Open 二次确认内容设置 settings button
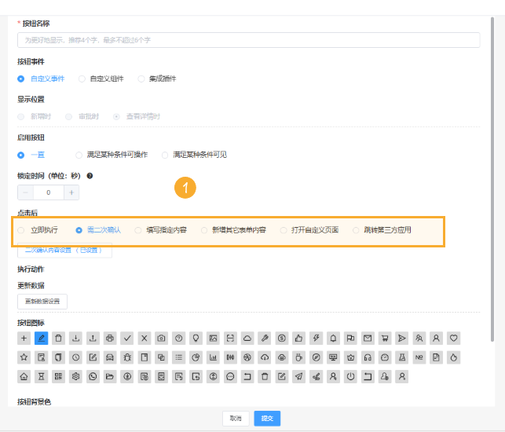The image size is (505, 432). click(x=64, y=251)
